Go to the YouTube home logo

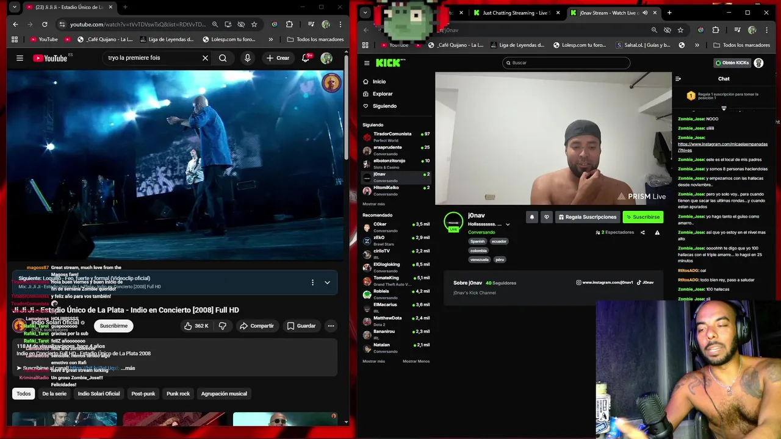(x=50, y=58)
